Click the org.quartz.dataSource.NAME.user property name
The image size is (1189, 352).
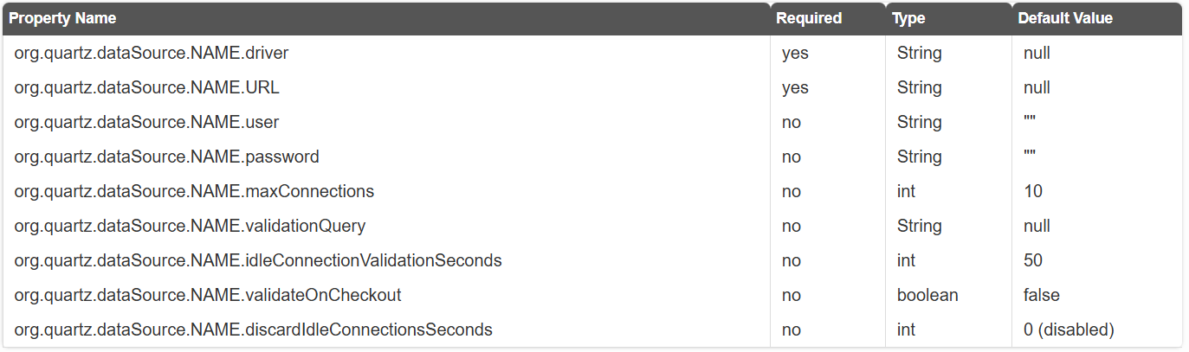[146, 122]
